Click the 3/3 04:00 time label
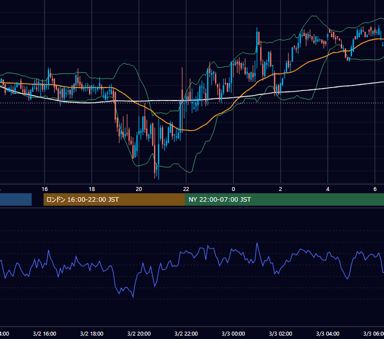The width and height of the screenshot is (384, 339). (x=328, y=333)
